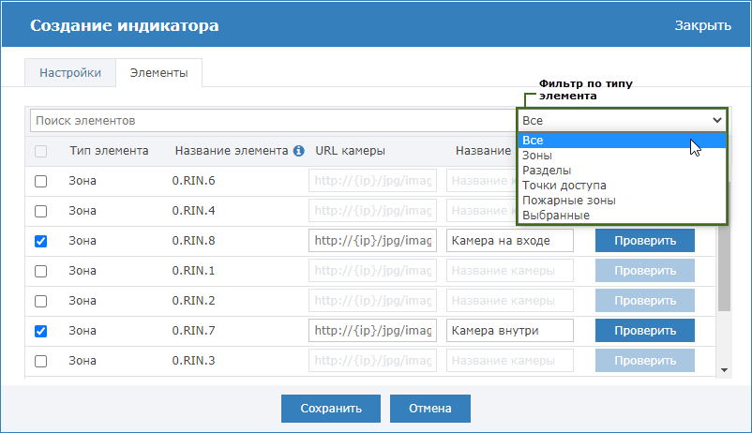
Task: Open the Элементы tab
Action: point(158,73)
